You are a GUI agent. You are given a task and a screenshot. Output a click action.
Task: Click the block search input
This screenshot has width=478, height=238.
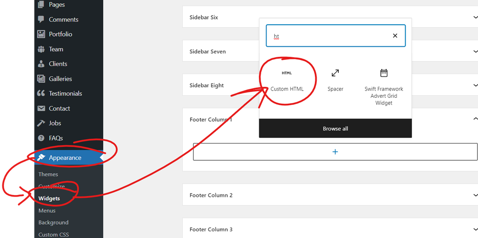[x=335, y=36]
